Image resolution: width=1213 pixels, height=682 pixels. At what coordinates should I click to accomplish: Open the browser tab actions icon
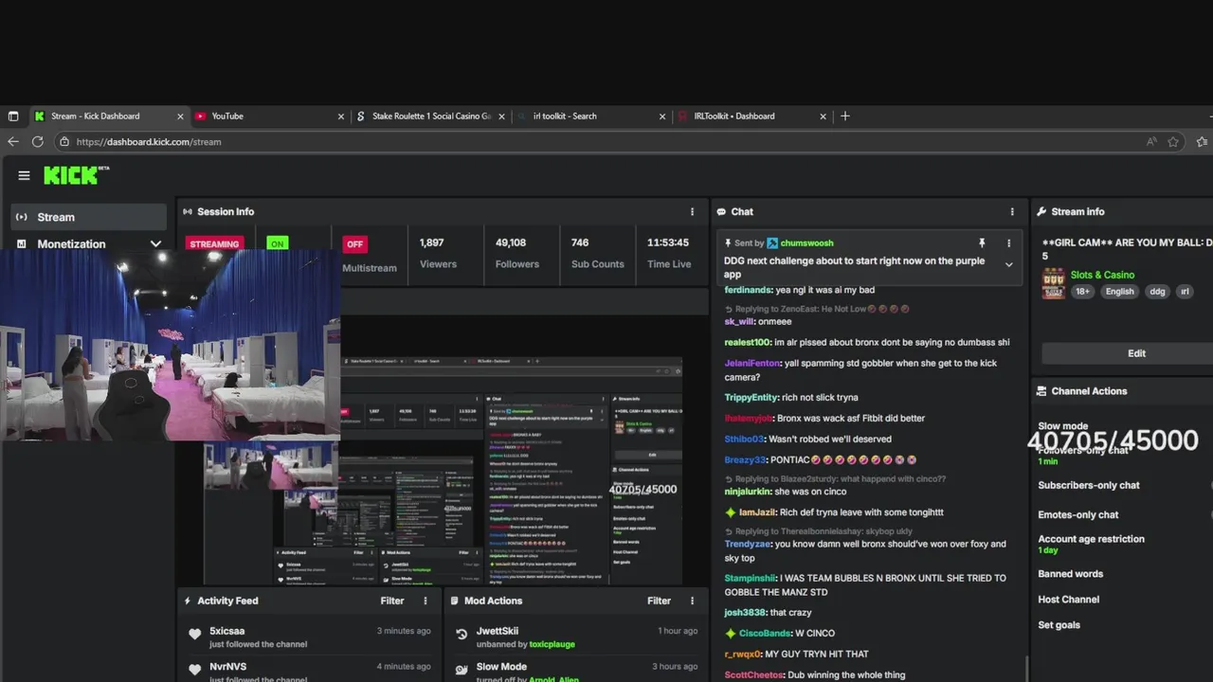(x=13, y=116)
